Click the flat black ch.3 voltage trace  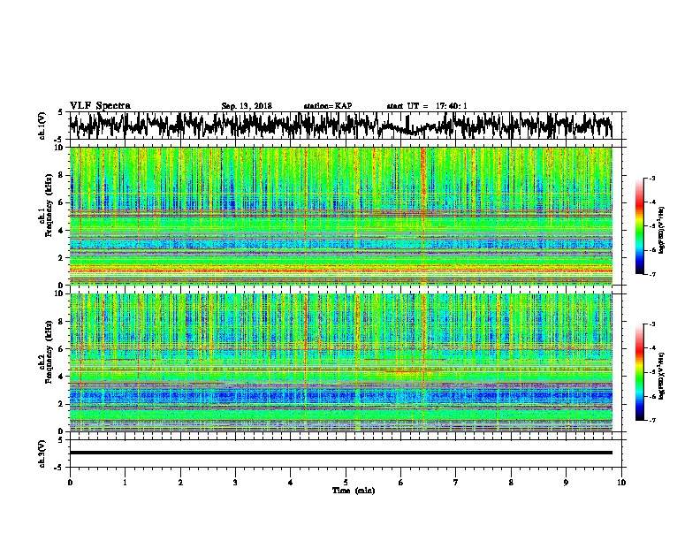click(340, 453)
